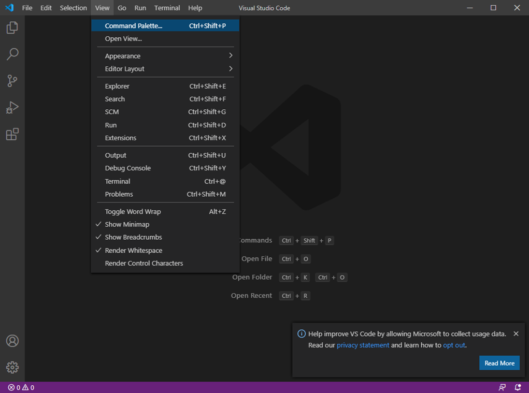529x393 pixels.
Task: Select Problems from the View menu
Action: point(165,194)
